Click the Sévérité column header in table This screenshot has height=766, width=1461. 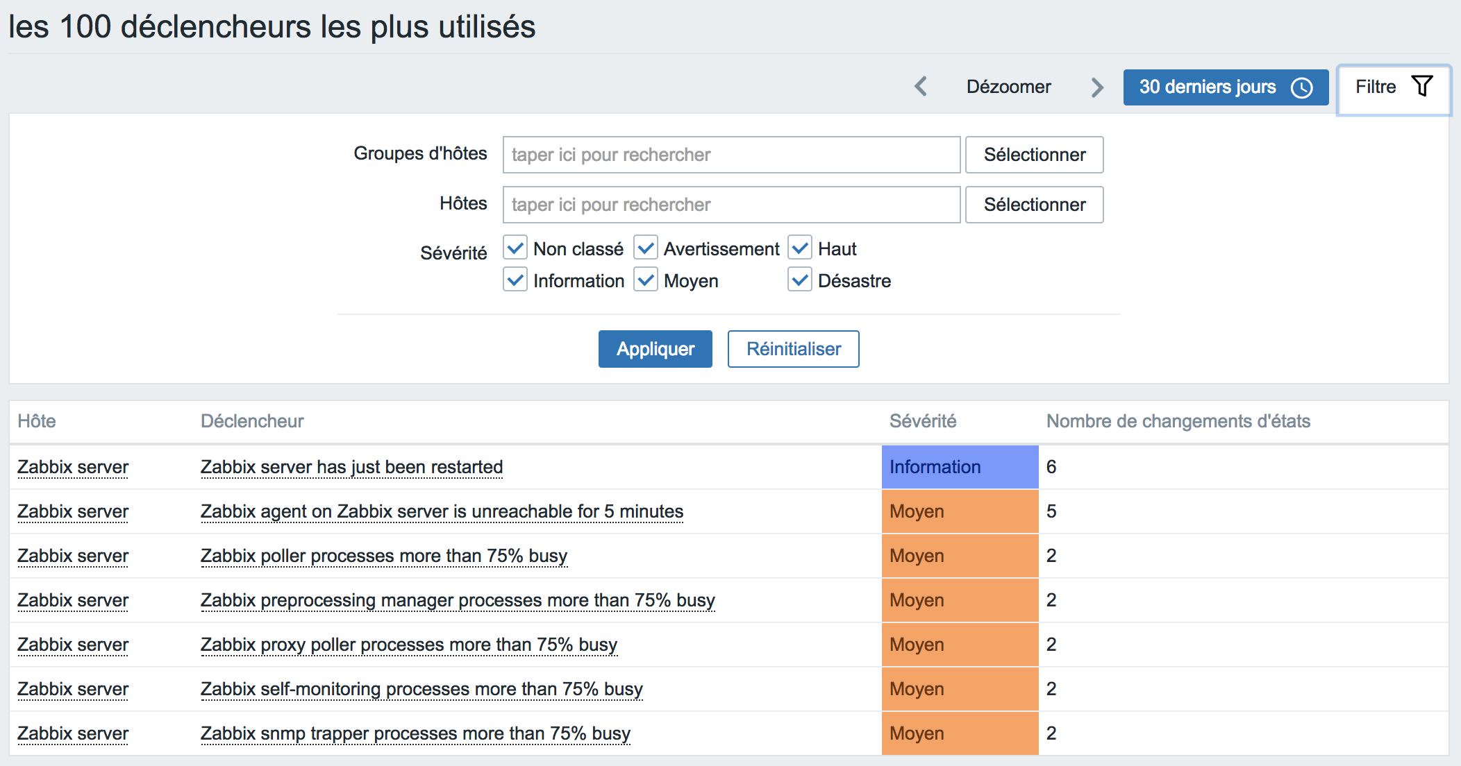[923, 421]
